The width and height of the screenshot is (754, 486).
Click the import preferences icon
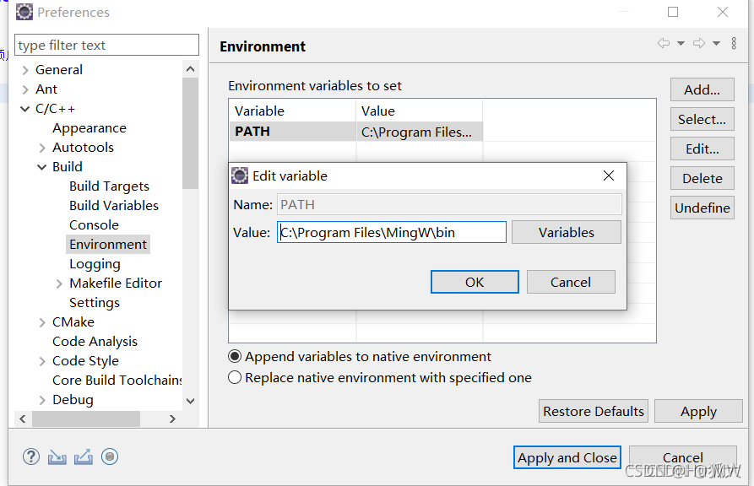click(57, 456)
